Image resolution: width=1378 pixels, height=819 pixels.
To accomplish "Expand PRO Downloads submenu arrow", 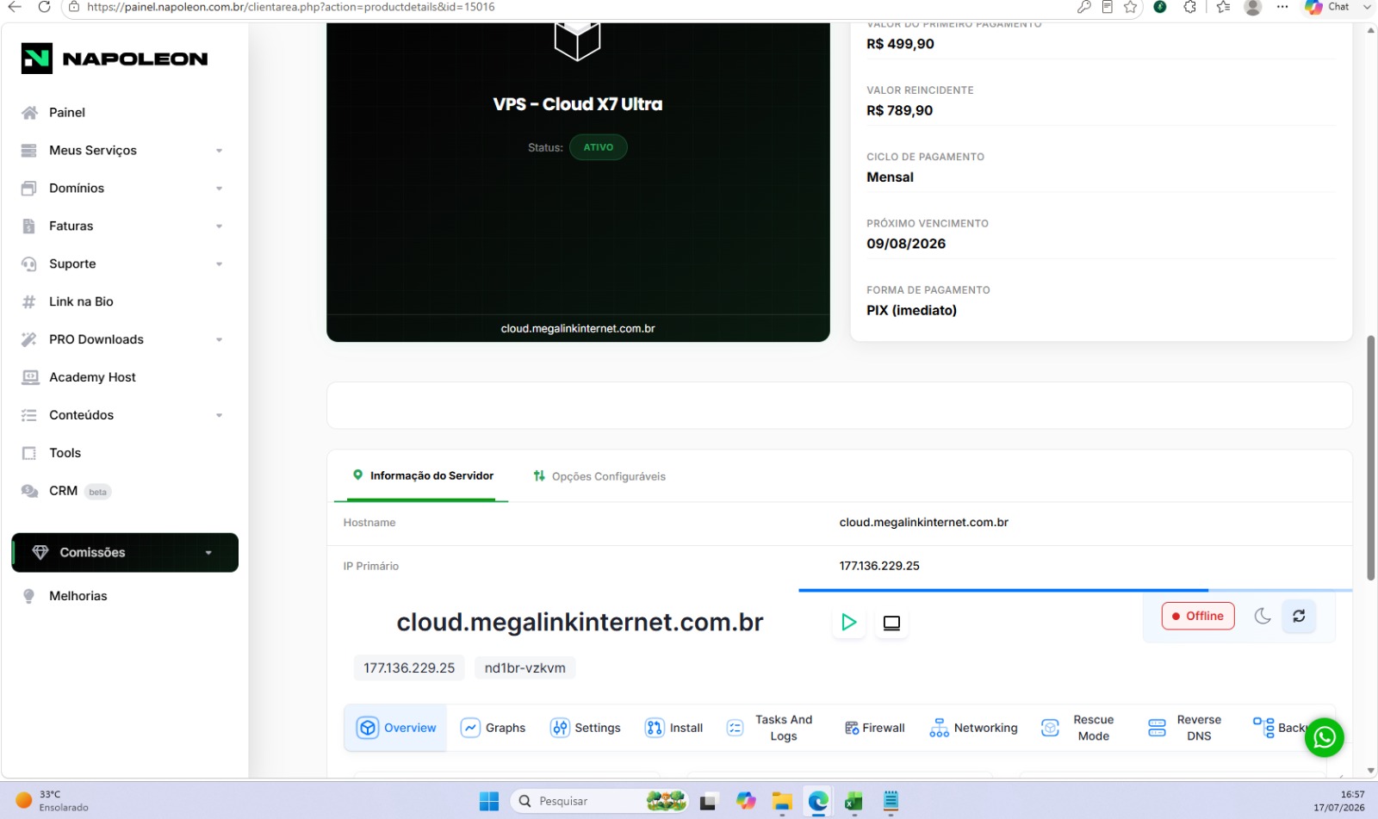I will [x=219, y=340].
